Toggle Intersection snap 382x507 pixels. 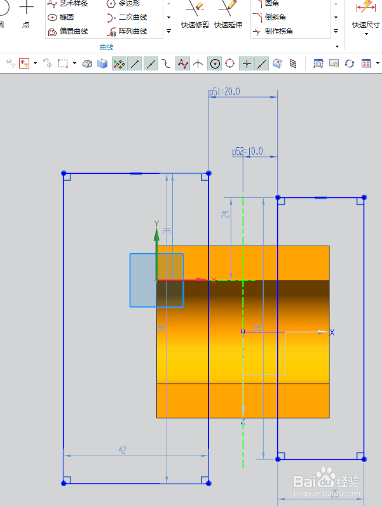198,63
